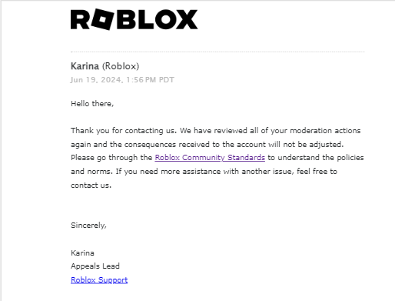Open the Roblox Community Standards link
The width and height of the screenshot is (395, 301).
click(x=210, y=158)
